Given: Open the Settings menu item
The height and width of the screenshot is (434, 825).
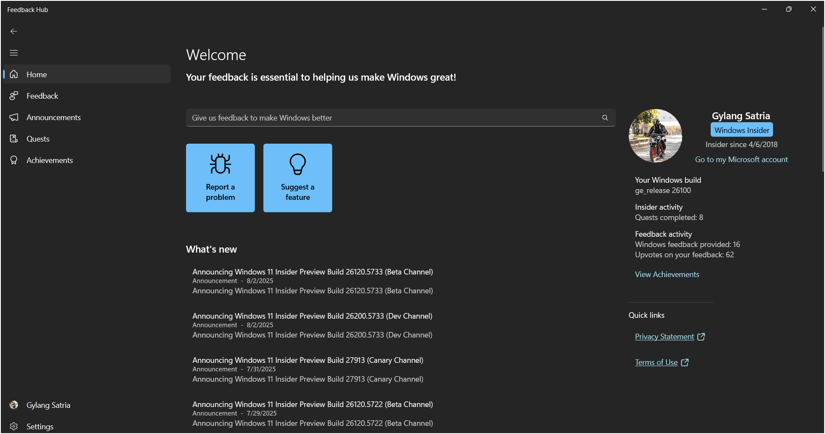Looking at the screenshot, I should coord(86,426).
